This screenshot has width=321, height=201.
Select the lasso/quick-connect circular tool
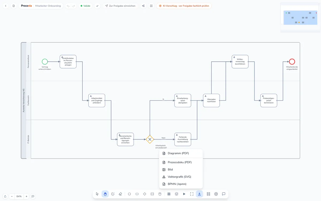tap(113, 194)
